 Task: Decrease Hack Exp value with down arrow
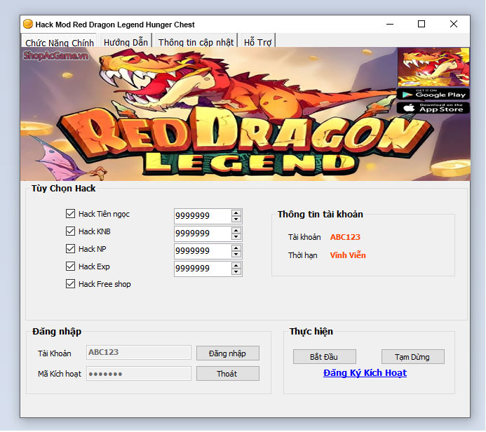(236, 272)
